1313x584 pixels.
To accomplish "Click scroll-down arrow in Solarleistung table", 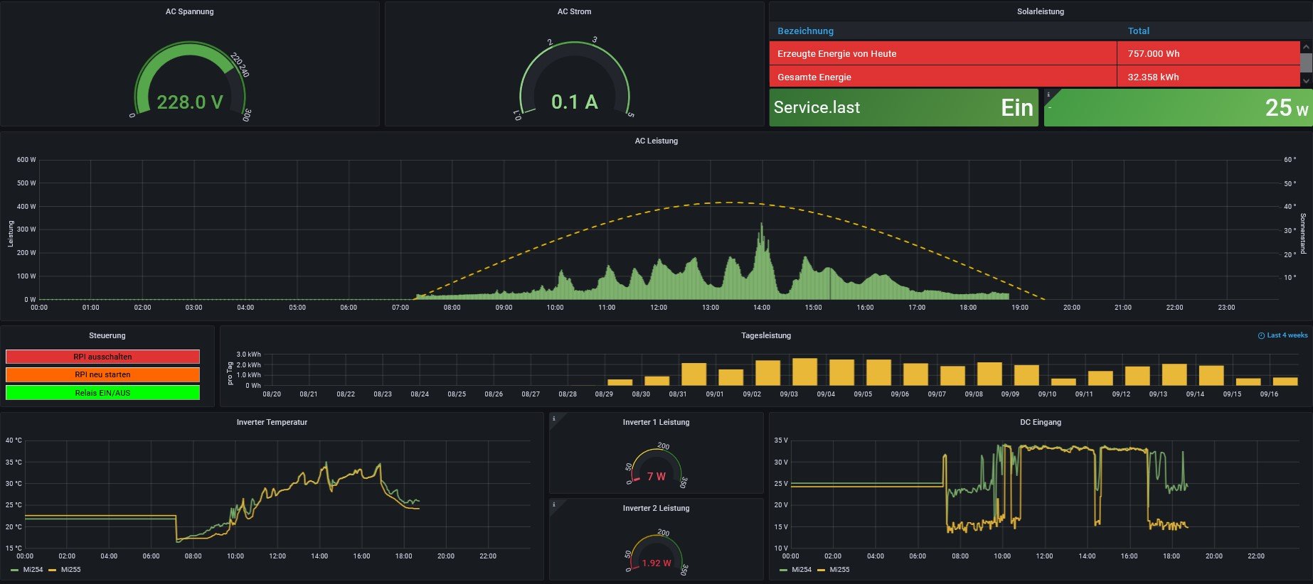I will click(1305, 81).
